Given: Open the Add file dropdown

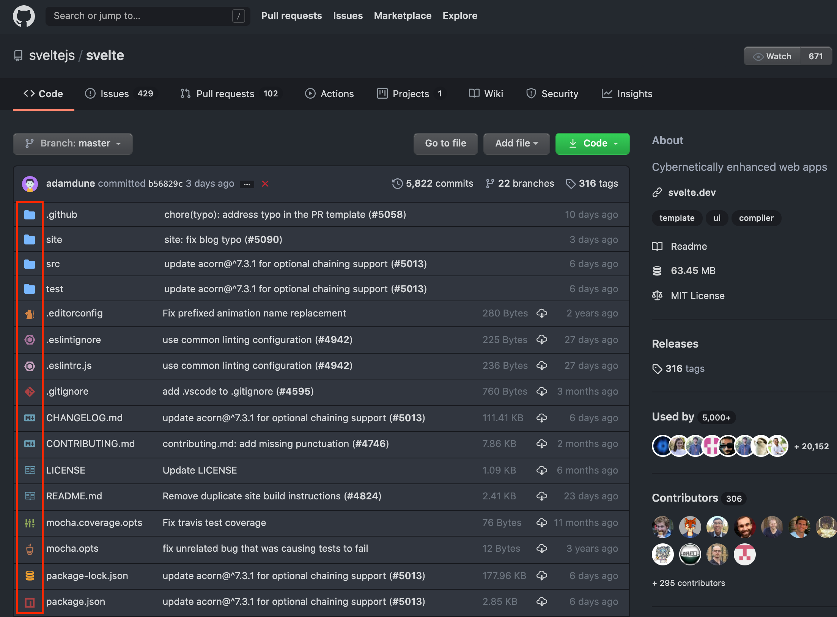Looking at the screenshot, I should 516,143.
